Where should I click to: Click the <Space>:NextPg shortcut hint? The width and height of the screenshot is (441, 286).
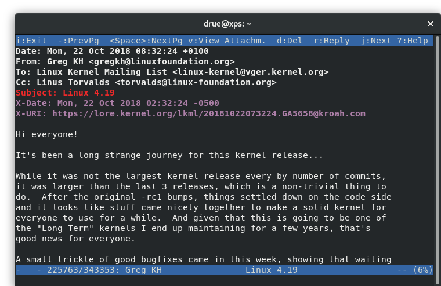tap(146, 41)
